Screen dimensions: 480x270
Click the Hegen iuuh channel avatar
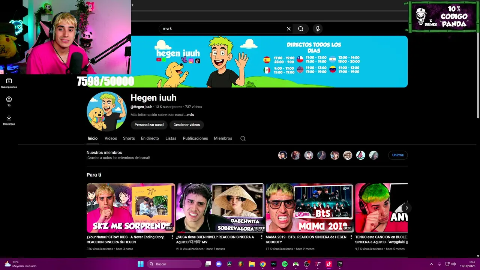tap(107, 111)
